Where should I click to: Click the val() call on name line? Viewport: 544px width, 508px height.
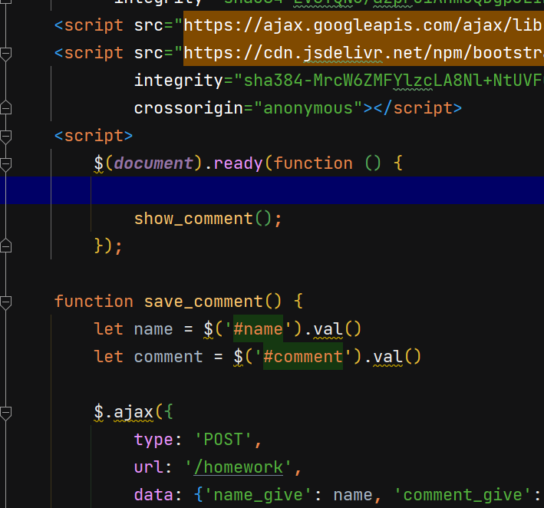pyautogui.click(x=338, y=328)
